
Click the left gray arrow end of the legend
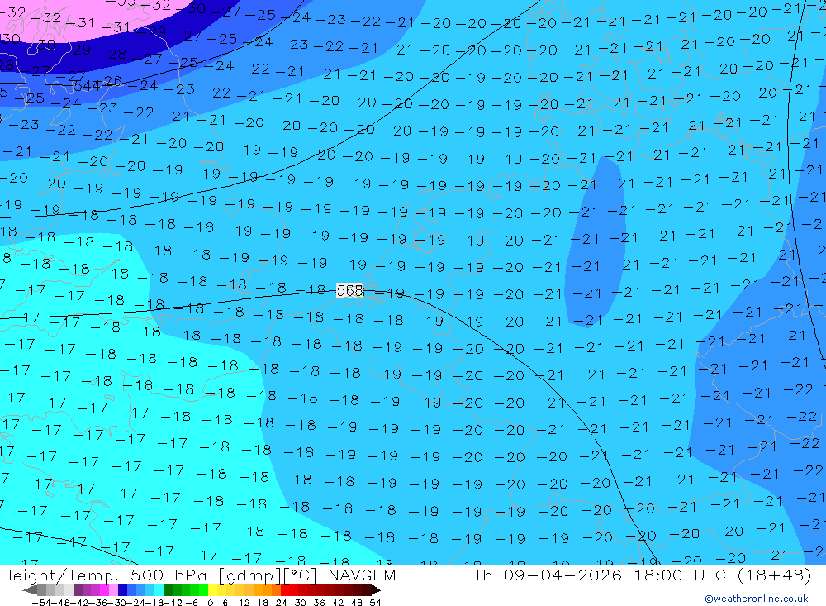pyautogui.click(x=30, y=590)
